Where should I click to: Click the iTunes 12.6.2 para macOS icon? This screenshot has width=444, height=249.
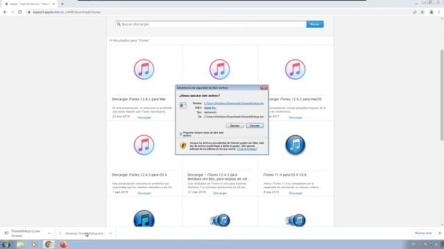(295, 69)
